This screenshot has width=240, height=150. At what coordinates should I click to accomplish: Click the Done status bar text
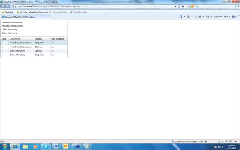[3, 142]
